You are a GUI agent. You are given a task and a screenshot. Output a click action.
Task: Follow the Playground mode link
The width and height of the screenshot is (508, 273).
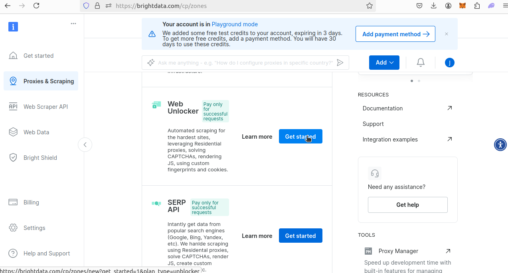pos(235,24)
